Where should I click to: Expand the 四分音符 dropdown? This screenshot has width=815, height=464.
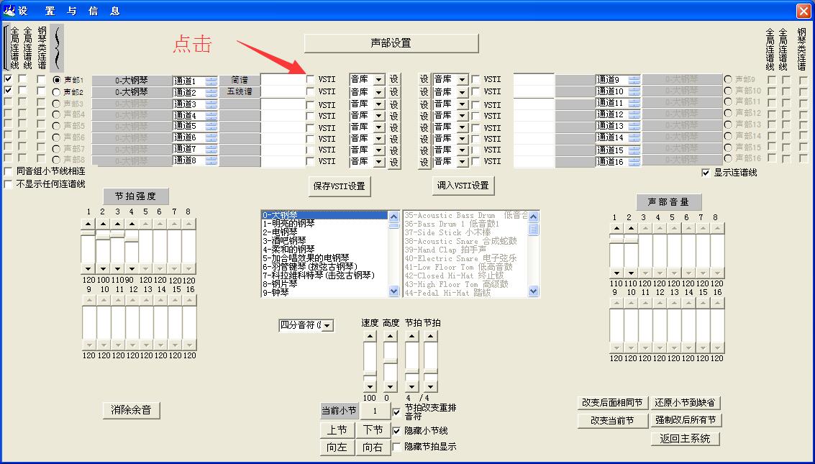coord(327,326)
